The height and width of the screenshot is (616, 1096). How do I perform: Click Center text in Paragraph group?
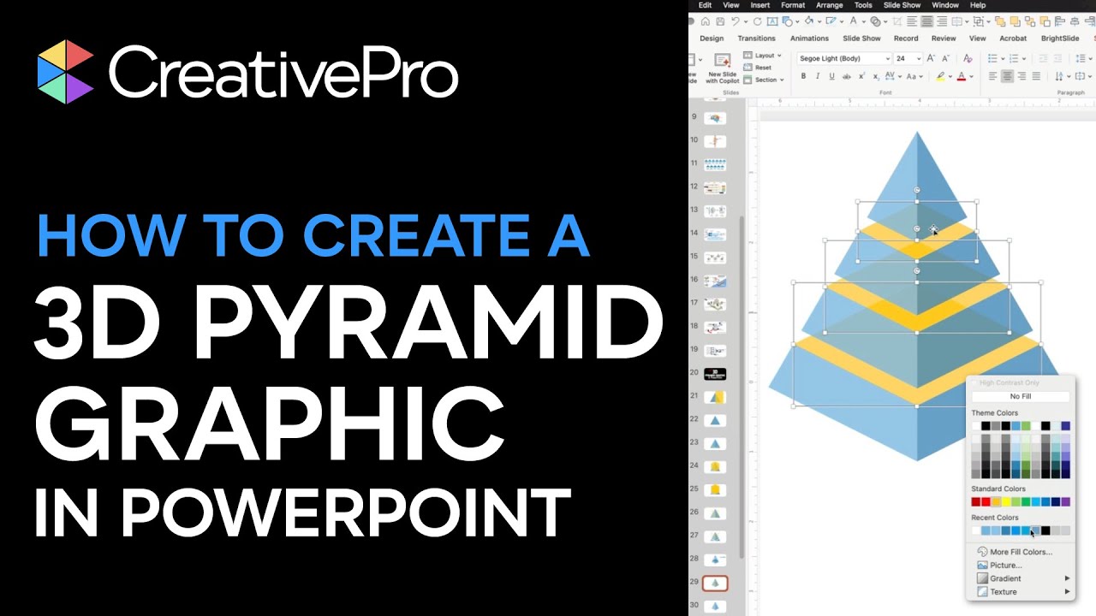1007,76
